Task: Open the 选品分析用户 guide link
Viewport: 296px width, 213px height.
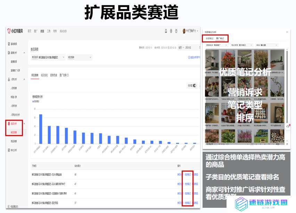Action: [x=194, y=57]
